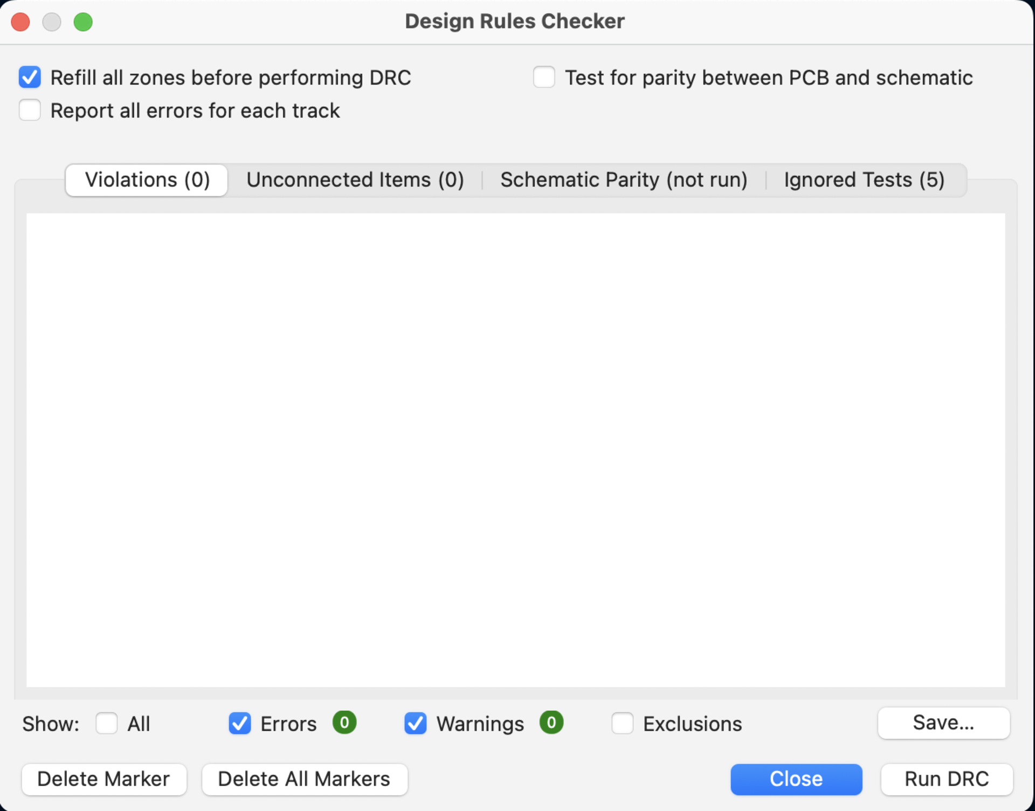
Task: Switch to the Violations tab
Action: 147,180
